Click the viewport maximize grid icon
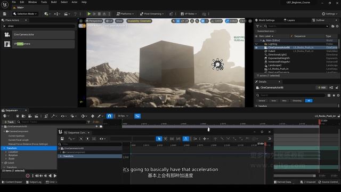The height and width of the screenshot is (192, 341). tap(250, 21)
